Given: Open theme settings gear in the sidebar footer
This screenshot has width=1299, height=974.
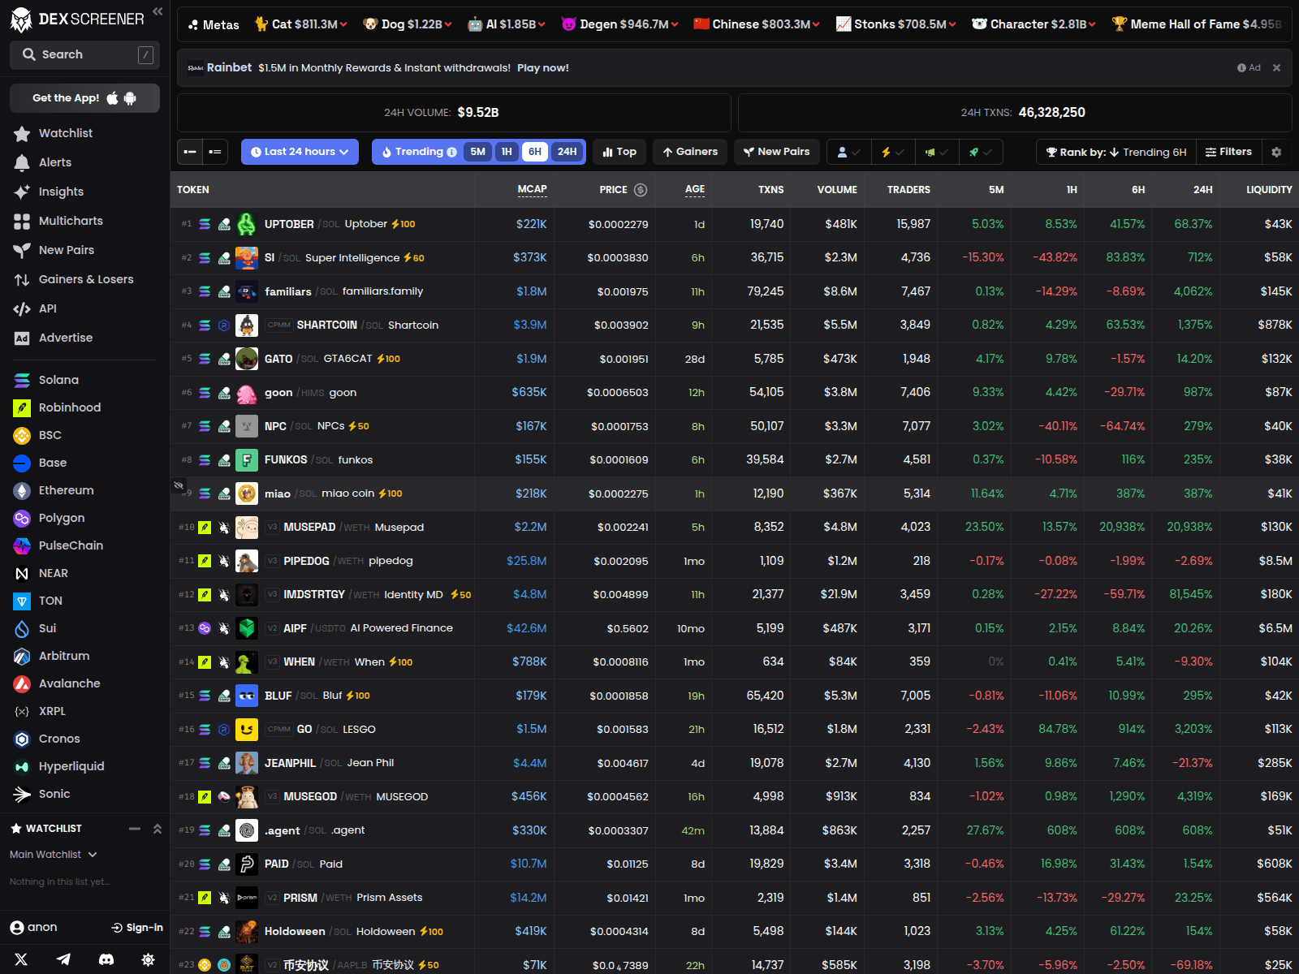Looking at the screenshot, I should coord(148,959).
